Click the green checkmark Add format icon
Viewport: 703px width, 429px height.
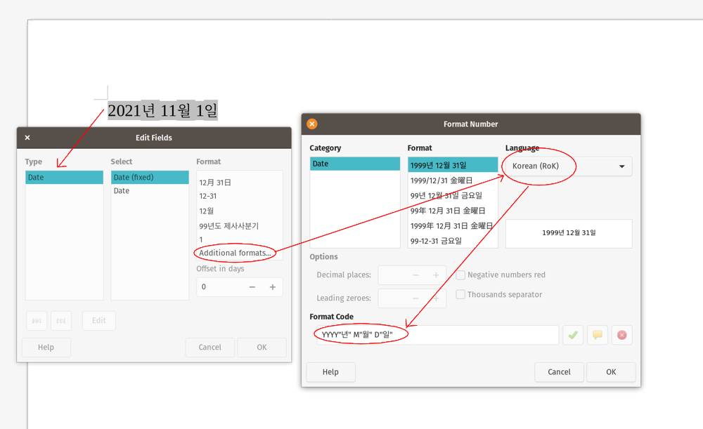pyautogui.click(x=573, y=335)
